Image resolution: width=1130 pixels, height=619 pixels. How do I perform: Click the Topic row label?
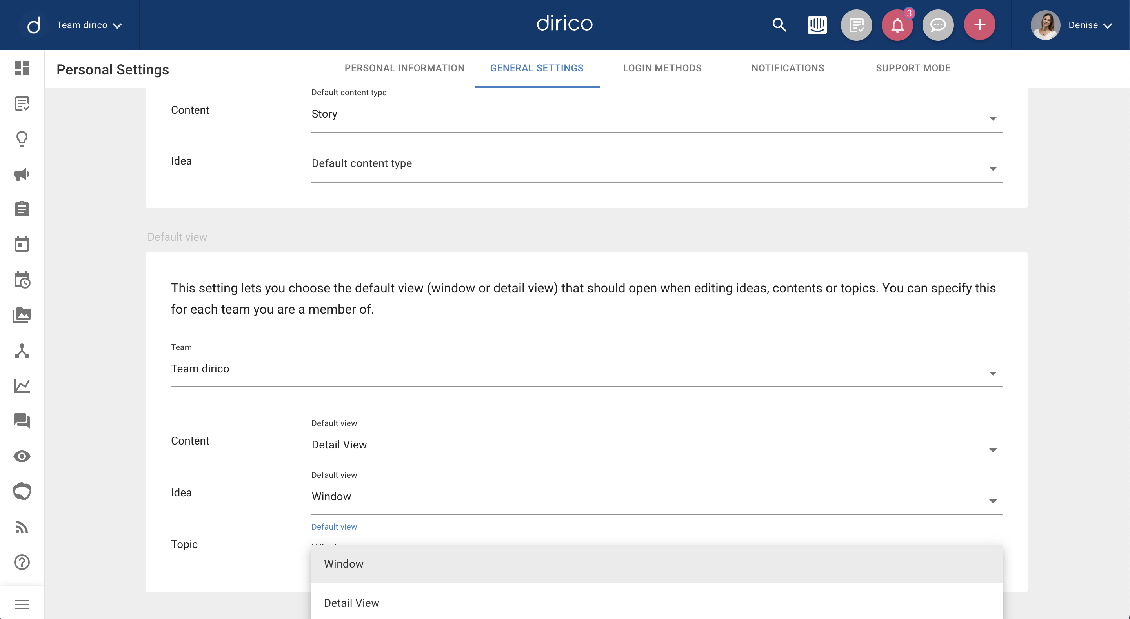click(184, 544)
